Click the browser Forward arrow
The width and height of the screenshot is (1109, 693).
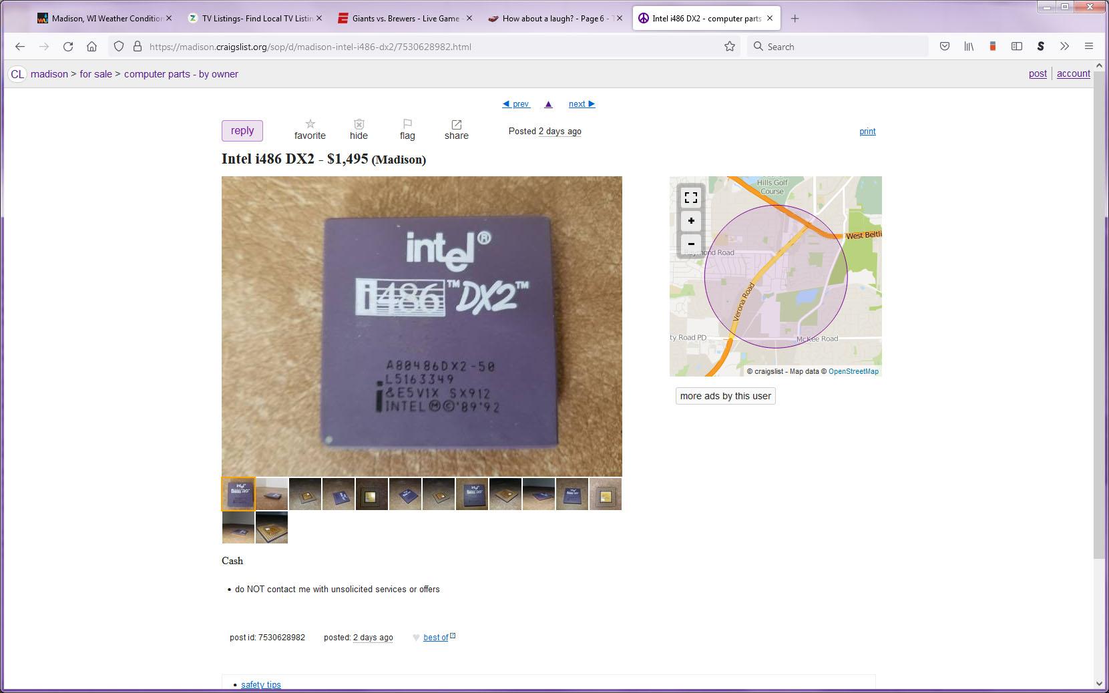pyautogui.click(x=44, y=47)
